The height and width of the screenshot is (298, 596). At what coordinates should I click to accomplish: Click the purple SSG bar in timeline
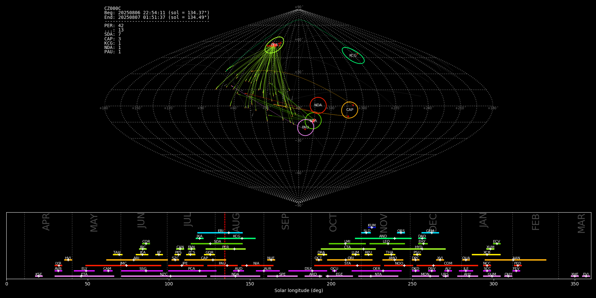tap(142, 271)
